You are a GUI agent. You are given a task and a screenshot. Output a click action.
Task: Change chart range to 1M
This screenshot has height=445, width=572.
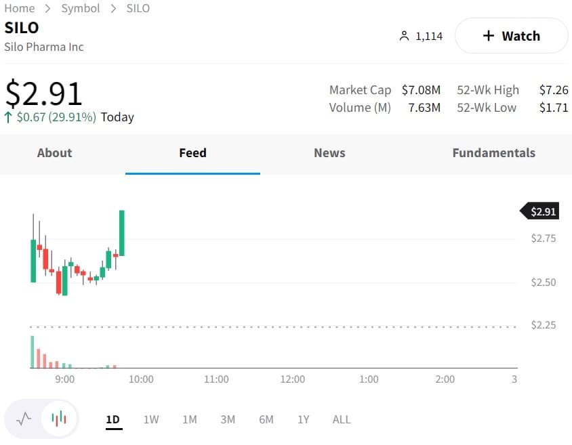pos(190,420)
